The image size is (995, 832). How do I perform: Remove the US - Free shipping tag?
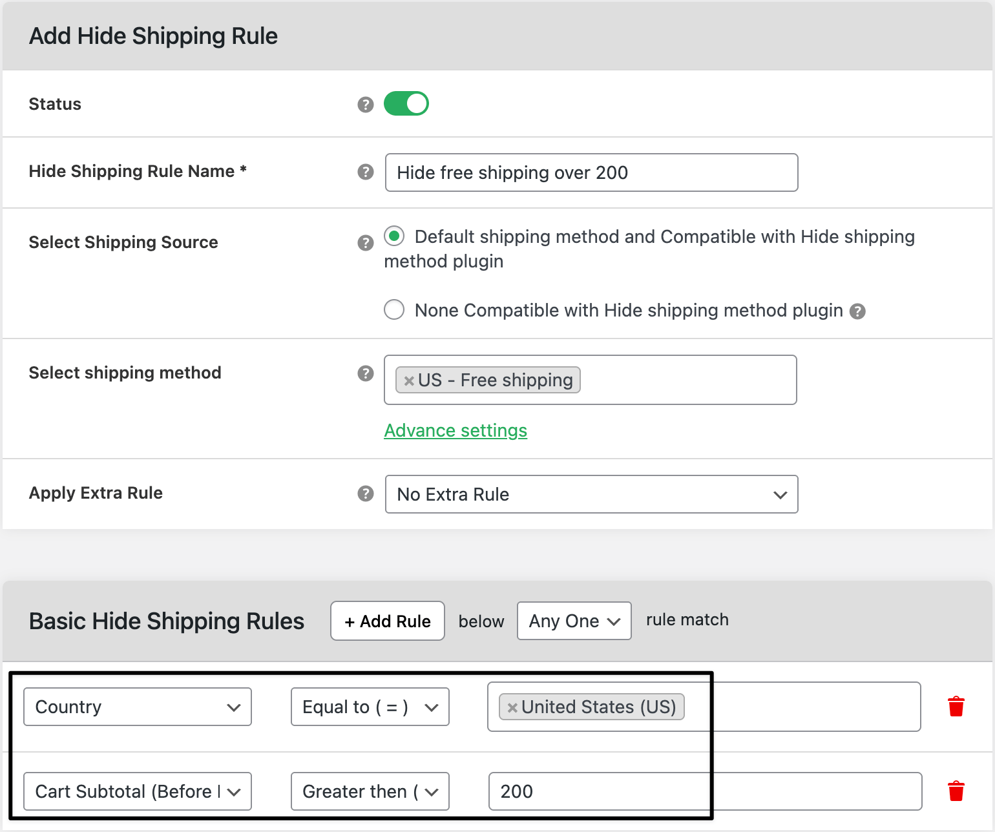[x=410, y=380]
